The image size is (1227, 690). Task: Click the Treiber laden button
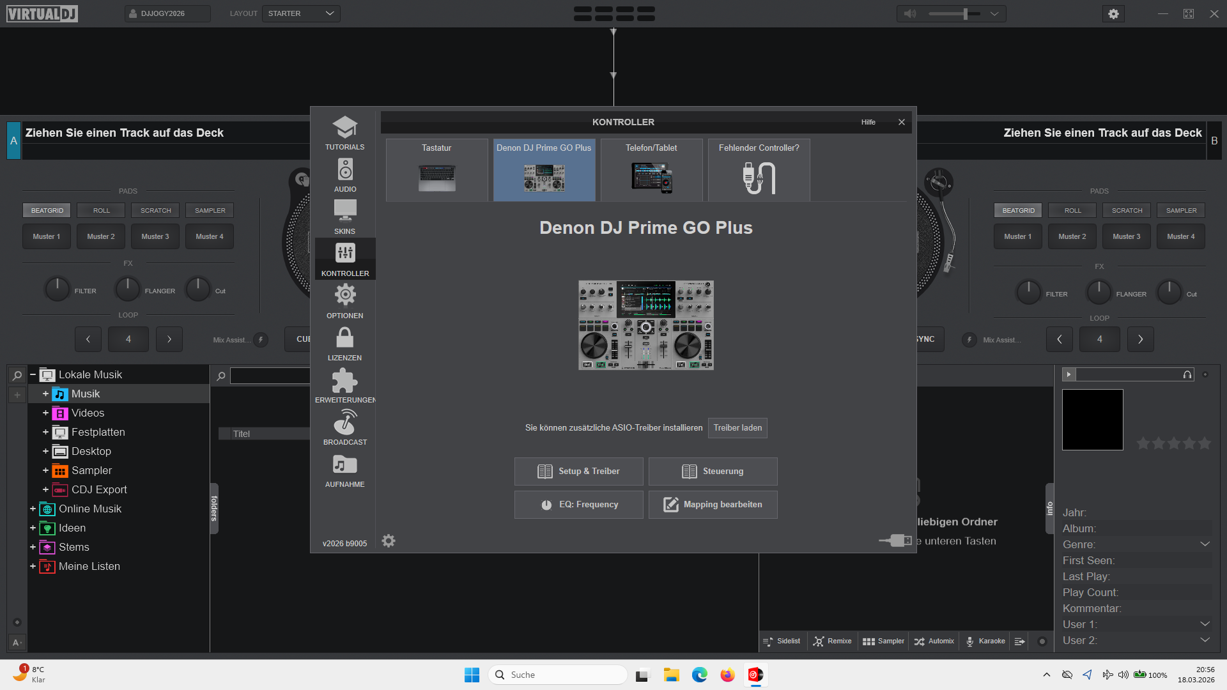[737, 428]
